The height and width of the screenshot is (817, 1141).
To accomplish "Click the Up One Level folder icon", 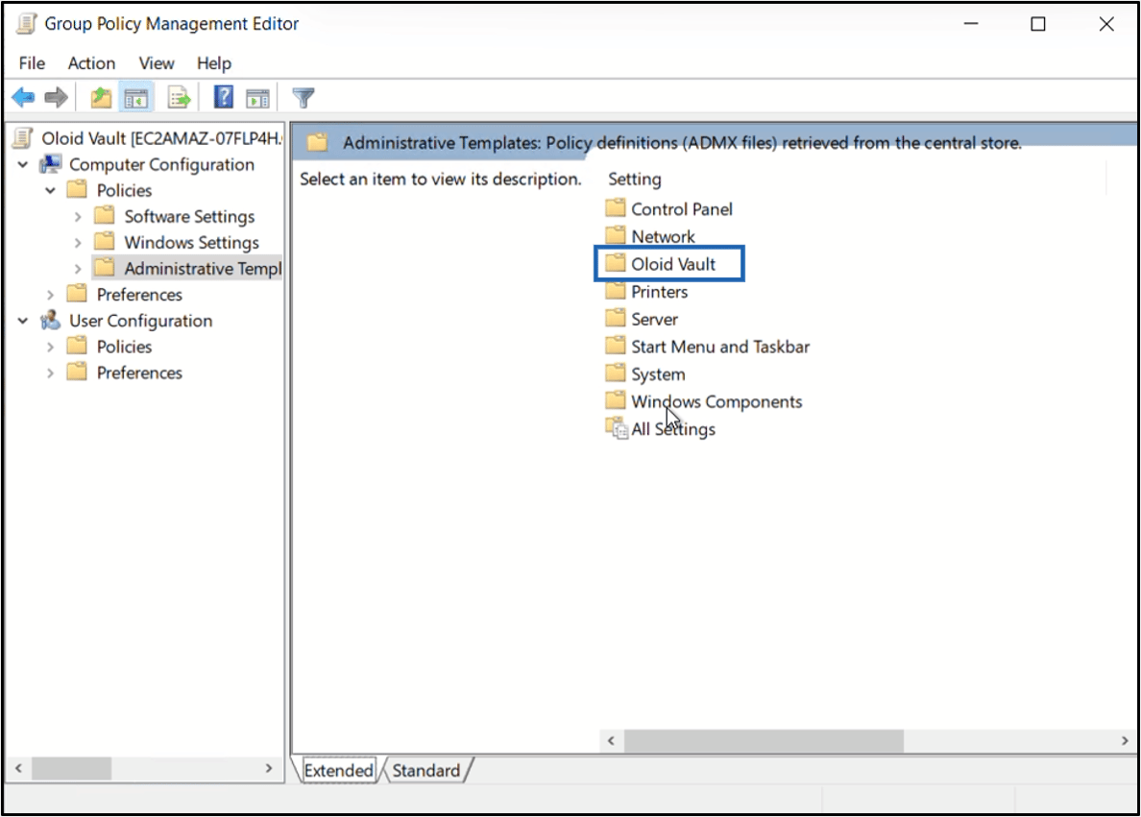I will pyautogui.click(x=101, y=97).
